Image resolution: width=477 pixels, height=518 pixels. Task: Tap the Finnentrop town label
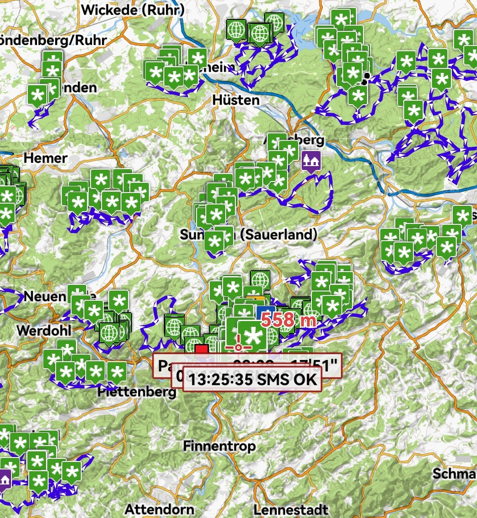[x=220, y=446]
